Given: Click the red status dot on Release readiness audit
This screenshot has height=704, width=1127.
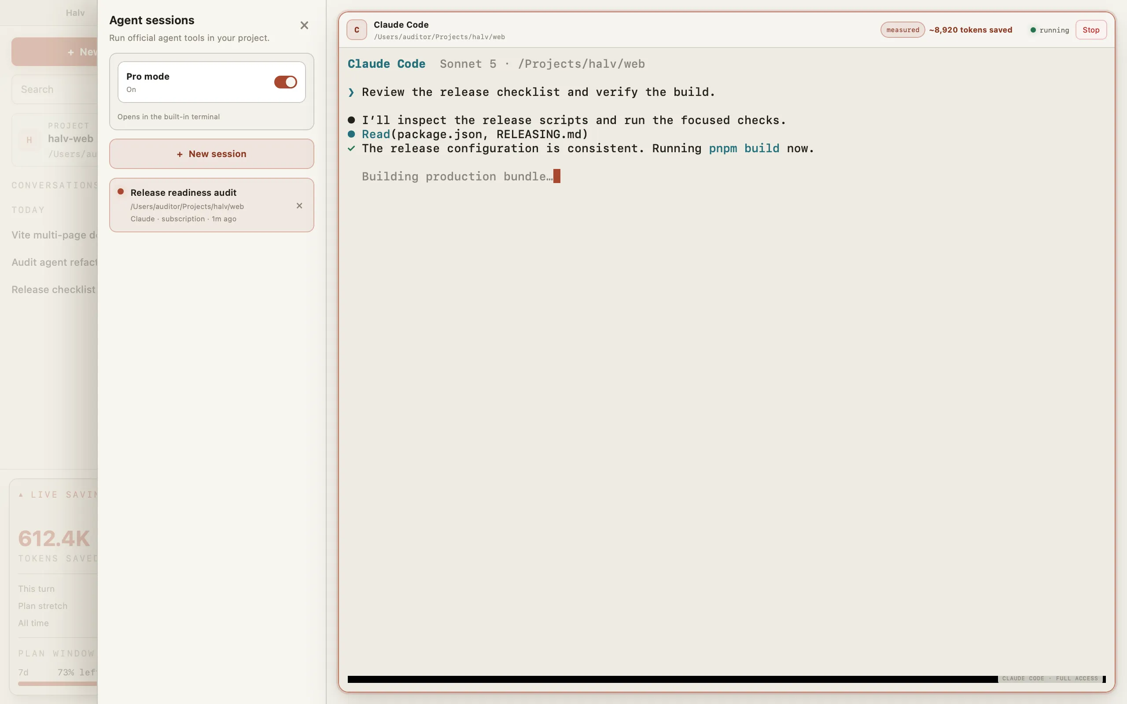Looking at the screenshot, I should point(121,191).
